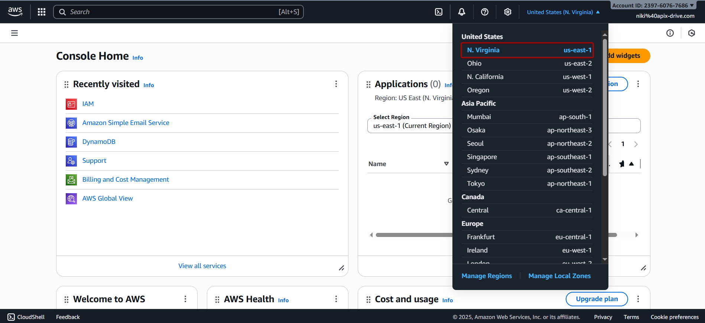
Task: Select the Tokyo ap-northeast-1 region
Action: [x=529, y=184]
